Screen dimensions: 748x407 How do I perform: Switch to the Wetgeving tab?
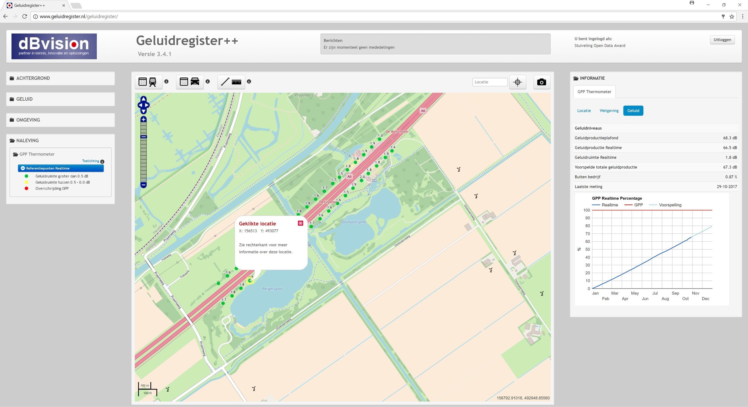click(x=609, y=111)
